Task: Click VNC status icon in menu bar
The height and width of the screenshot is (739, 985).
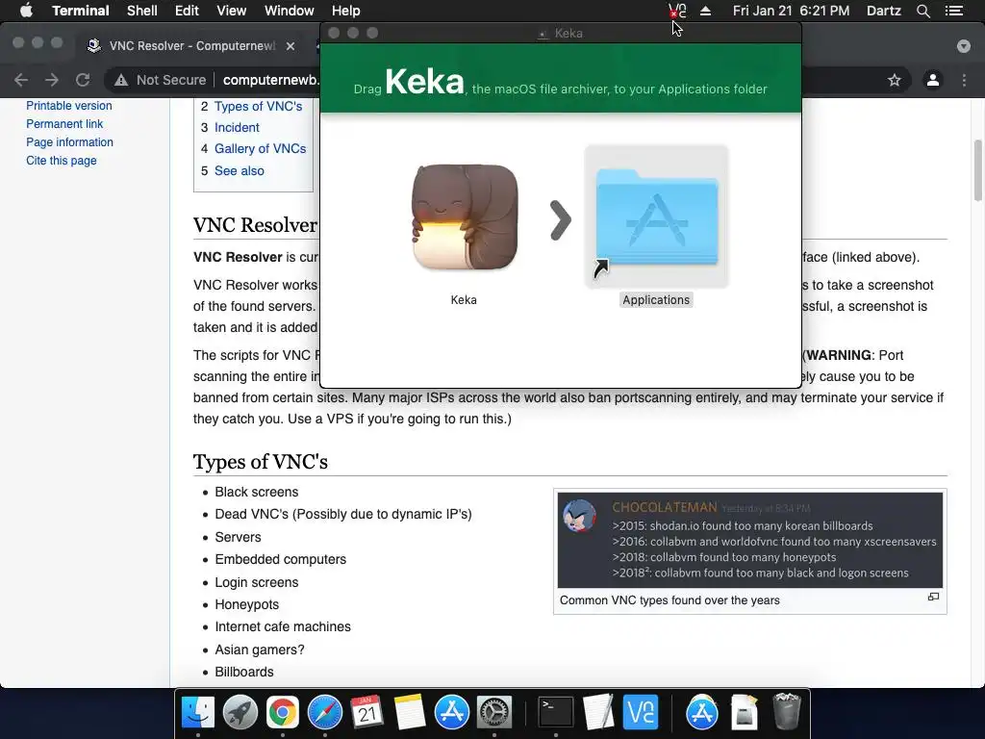Action: point(677,11)
